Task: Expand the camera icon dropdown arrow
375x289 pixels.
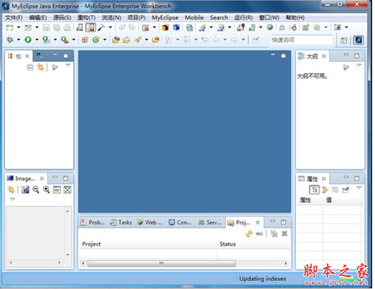Action: (347, 27)
